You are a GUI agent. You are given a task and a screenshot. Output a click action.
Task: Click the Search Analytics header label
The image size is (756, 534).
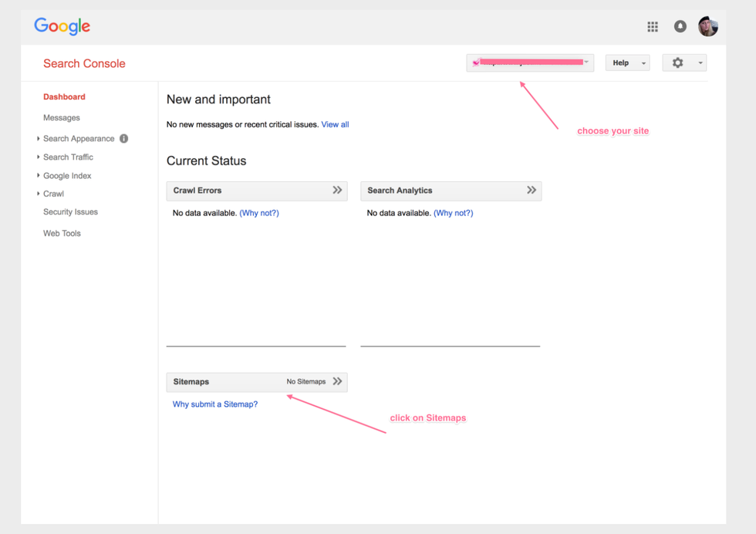(400, 191)
